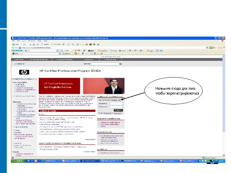Focus the HP site Search field

[105, 64]
